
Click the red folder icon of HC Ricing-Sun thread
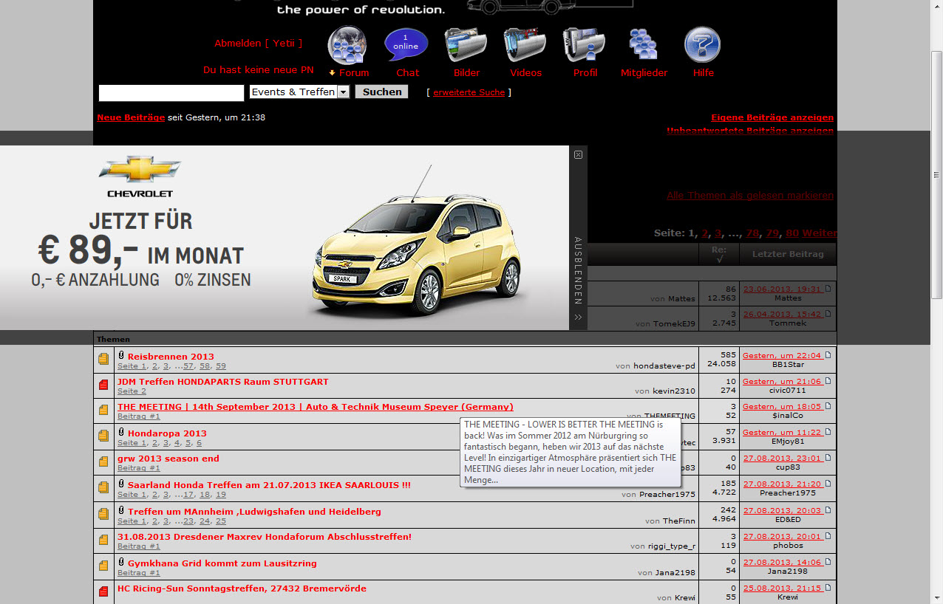(x=103, y=591)
